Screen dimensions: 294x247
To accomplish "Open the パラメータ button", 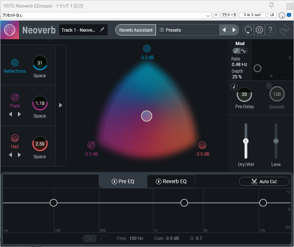I will click(x=229, y=15).
